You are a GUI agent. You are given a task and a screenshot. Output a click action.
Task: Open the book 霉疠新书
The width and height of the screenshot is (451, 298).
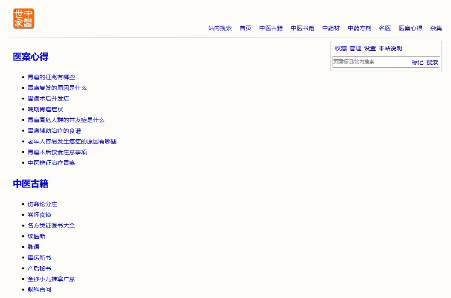(39, 258)
